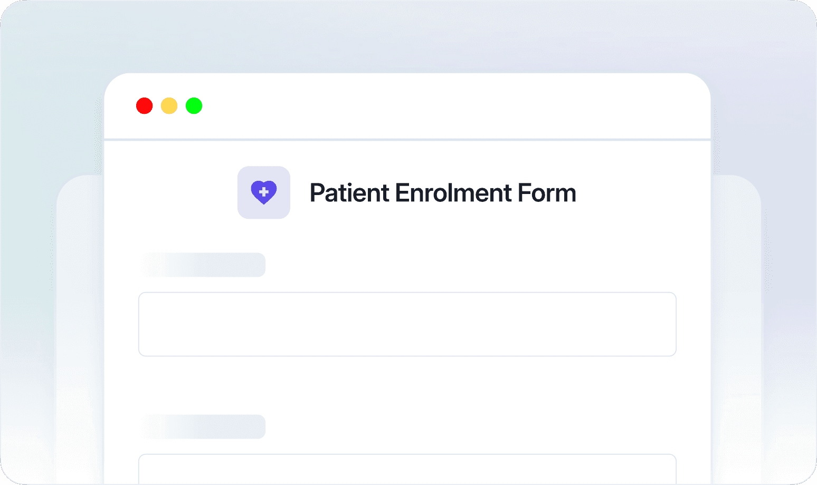Click the word "Enrolment" in the title
Screen dimensions: 817x485
(x=453, y=193)
